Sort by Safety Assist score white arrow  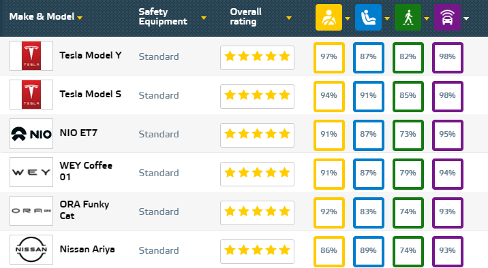pos(466,18)
